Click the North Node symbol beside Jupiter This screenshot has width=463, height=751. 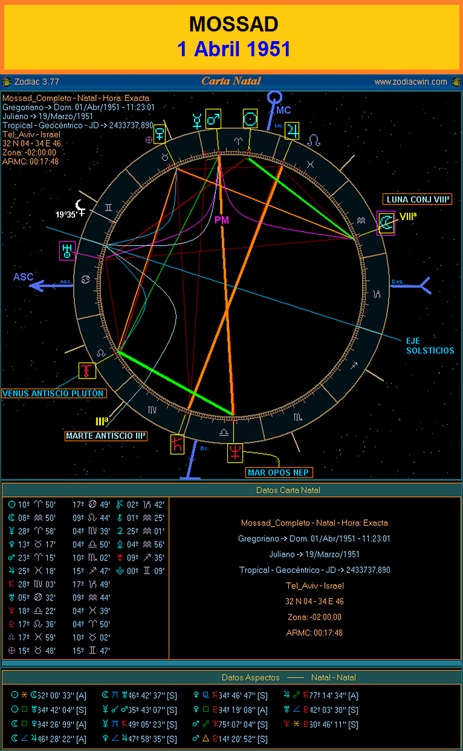click(x=314, y=140)
